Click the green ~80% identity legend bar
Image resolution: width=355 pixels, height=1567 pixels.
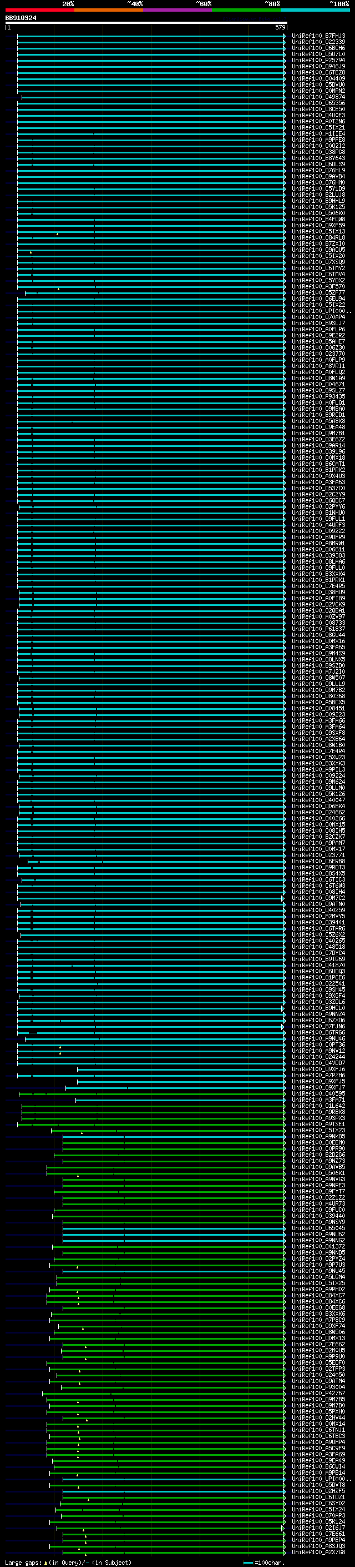[x=246, y=10]
